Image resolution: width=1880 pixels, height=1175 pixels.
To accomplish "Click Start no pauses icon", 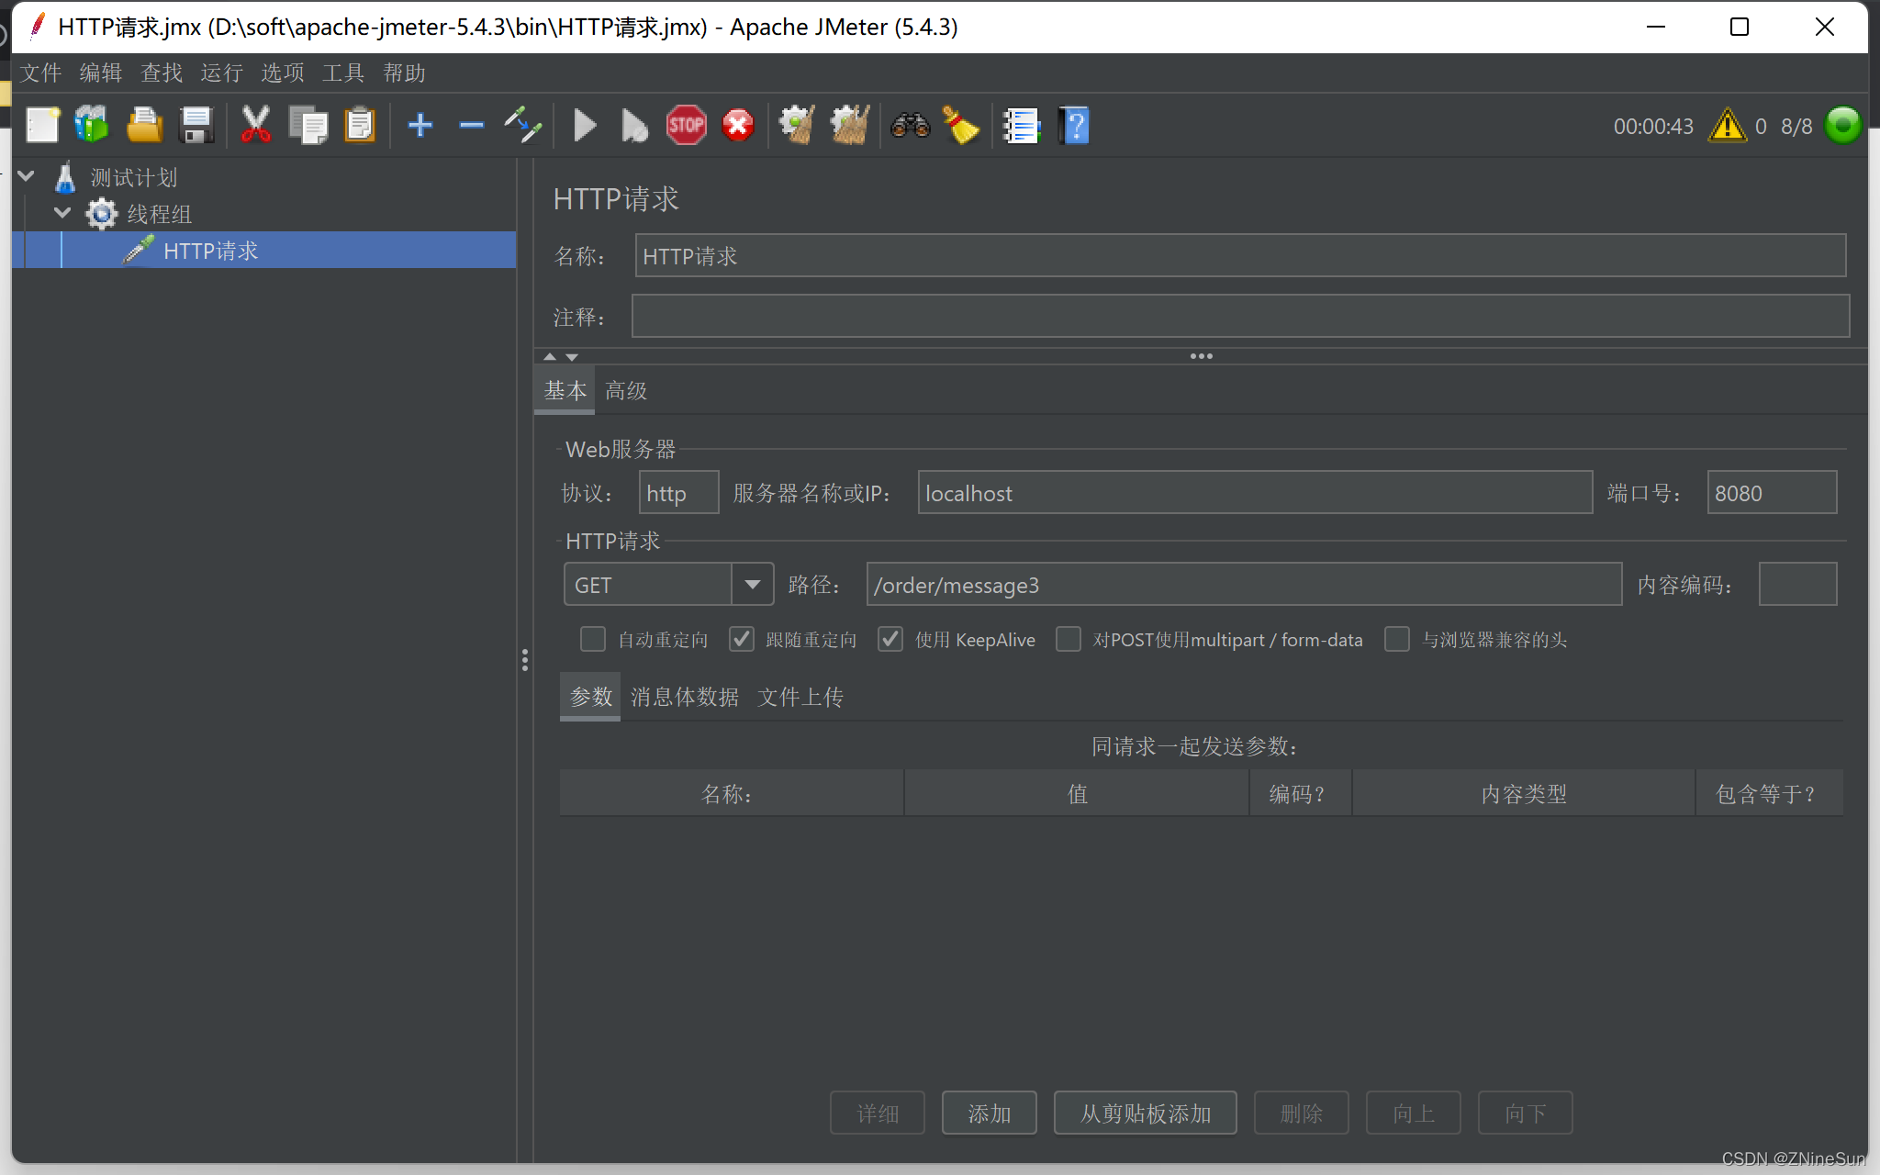I will pyautogui.click(x=634, y=126).
